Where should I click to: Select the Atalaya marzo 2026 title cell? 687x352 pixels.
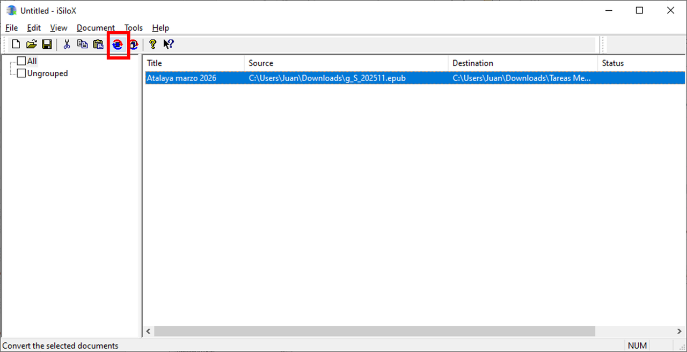181,78
